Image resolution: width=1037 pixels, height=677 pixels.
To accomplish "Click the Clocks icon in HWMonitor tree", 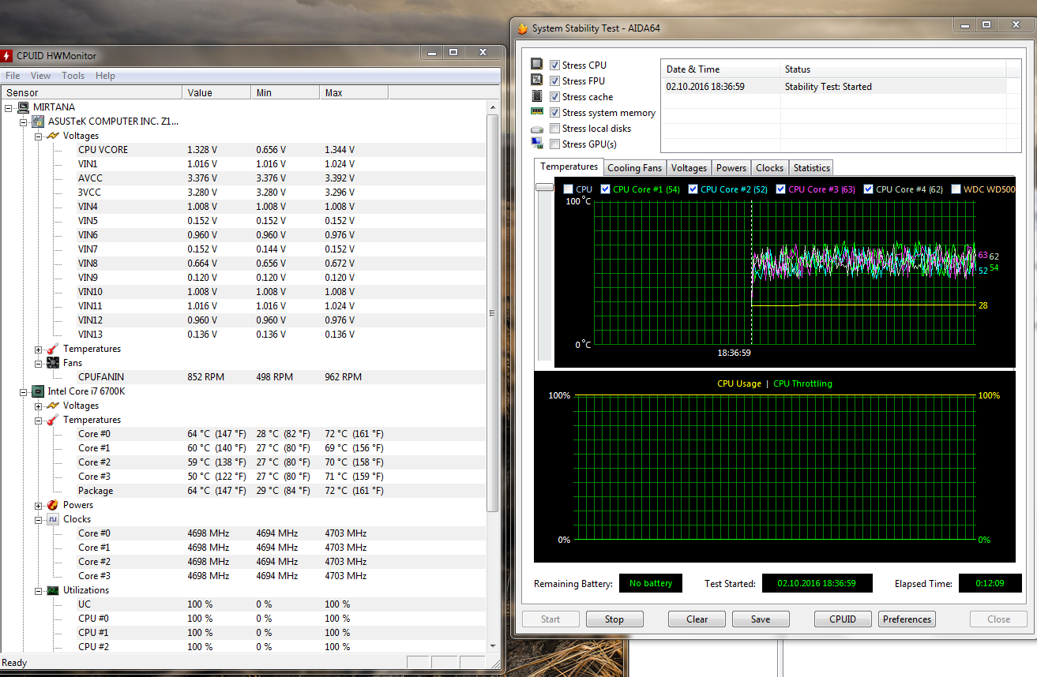I will pos(53,519).
